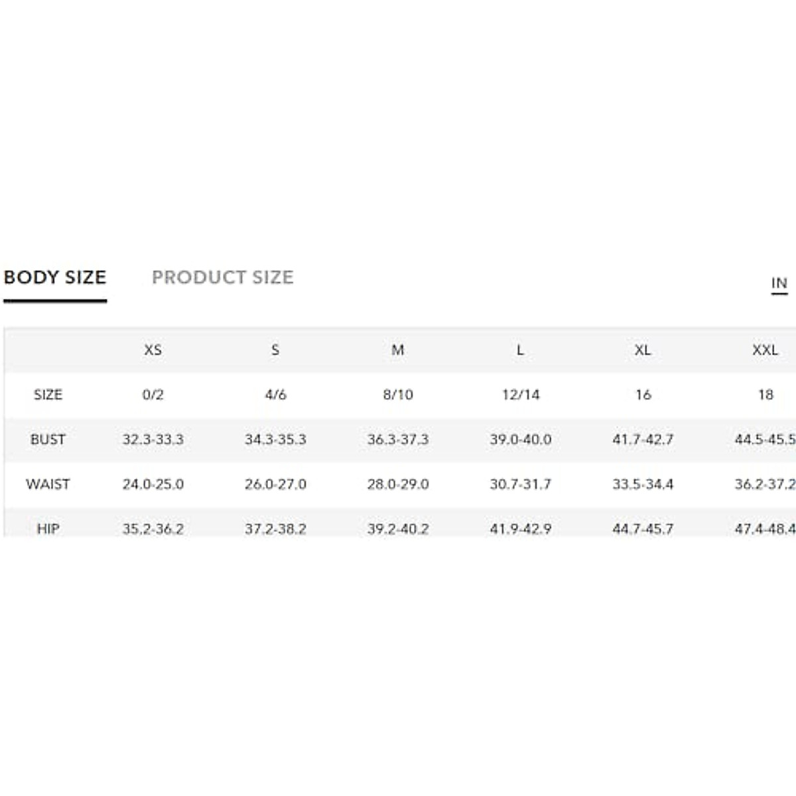This screenshot has width=796, height=796.
Task: Select the BODY SIZE tab
Action: coord(55,277)
